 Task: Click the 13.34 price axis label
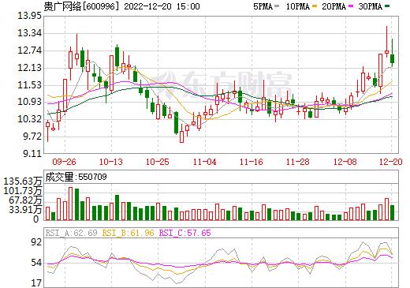tap(29, 33)
